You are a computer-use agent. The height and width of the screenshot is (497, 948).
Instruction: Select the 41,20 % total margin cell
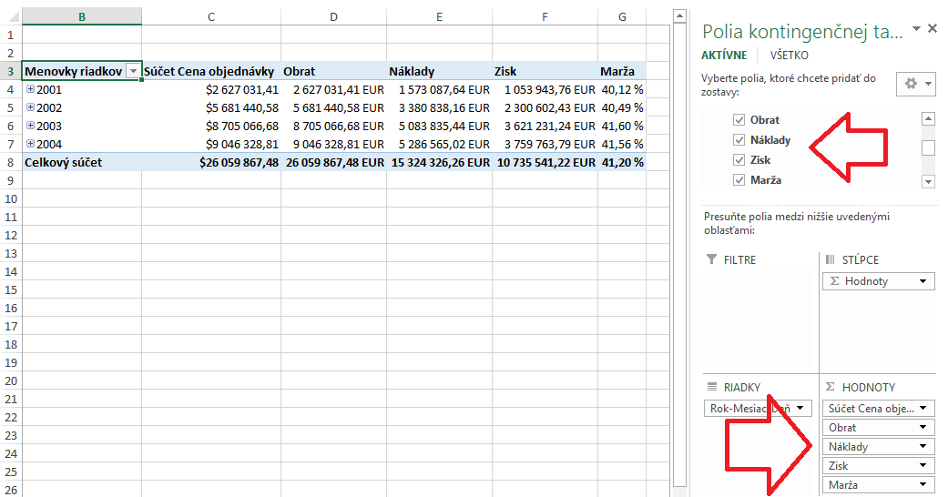pyautogui.click(x=622, y=162)
